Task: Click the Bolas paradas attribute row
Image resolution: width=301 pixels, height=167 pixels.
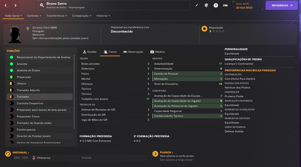Action: pos(115,64)
